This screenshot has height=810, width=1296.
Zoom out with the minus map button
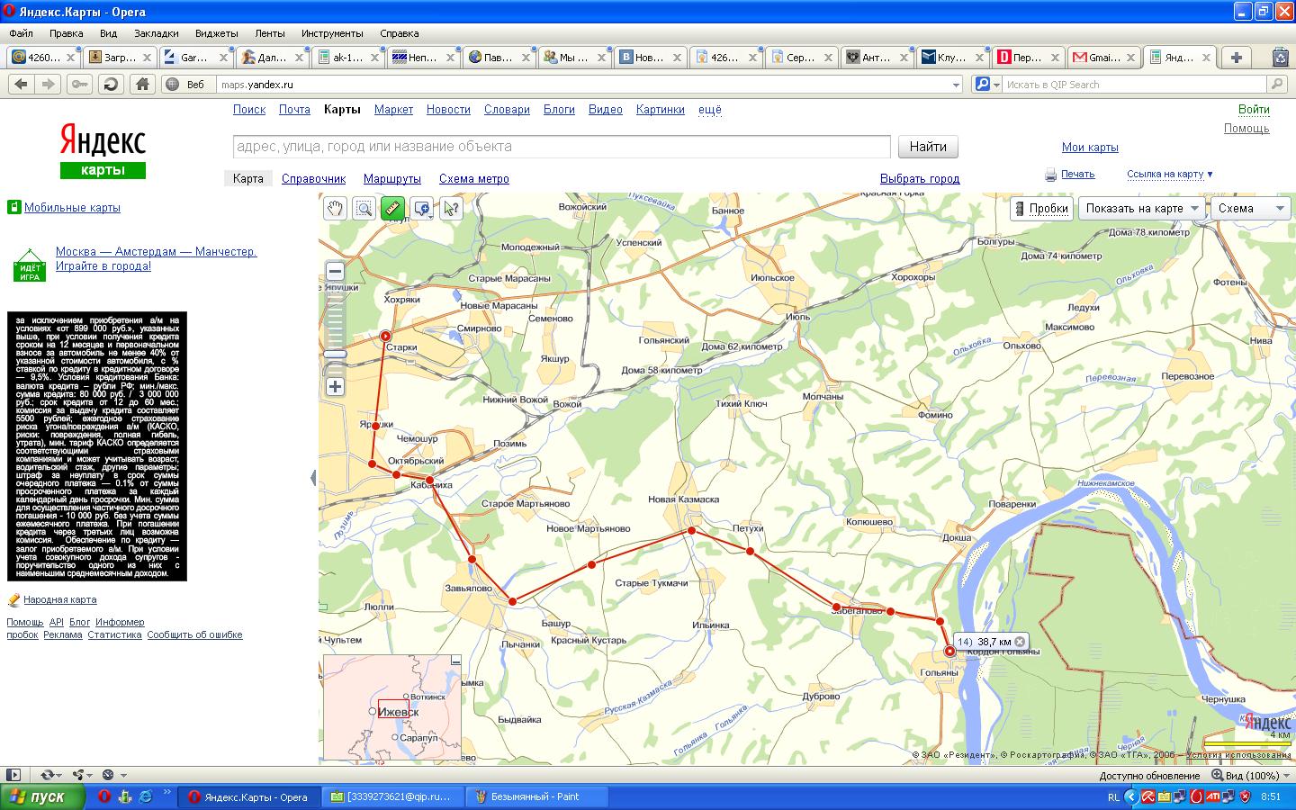(x=335, y=271)
